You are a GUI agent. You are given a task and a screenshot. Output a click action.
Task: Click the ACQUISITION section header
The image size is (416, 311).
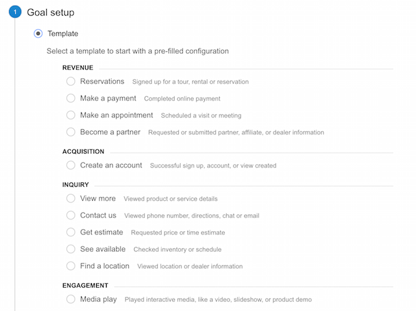coord(83,151)
